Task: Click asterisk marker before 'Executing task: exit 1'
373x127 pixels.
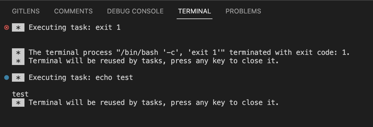Action: coord(18,28)
